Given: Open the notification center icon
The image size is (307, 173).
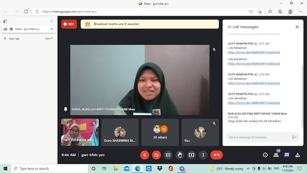Looking at the screenshot, I should point(299,169).
